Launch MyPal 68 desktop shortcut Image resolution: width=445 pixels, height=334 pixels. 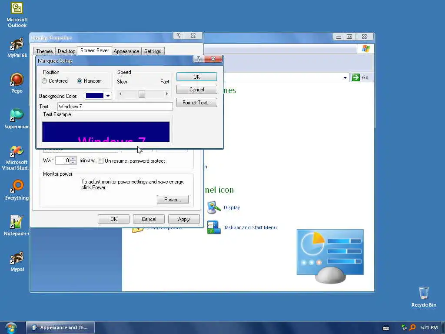coord(17,44)
